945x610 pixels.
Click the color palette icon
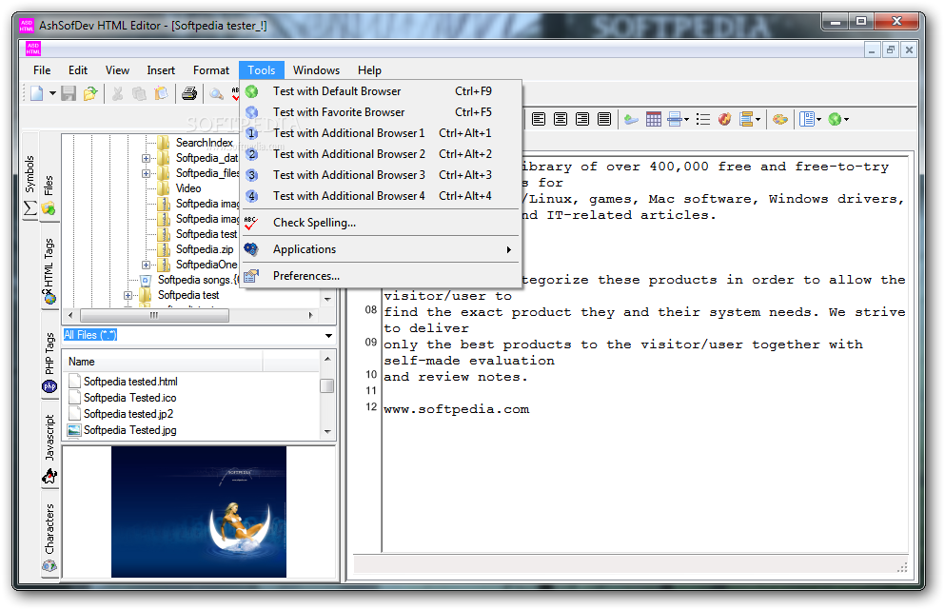point(779,119)
